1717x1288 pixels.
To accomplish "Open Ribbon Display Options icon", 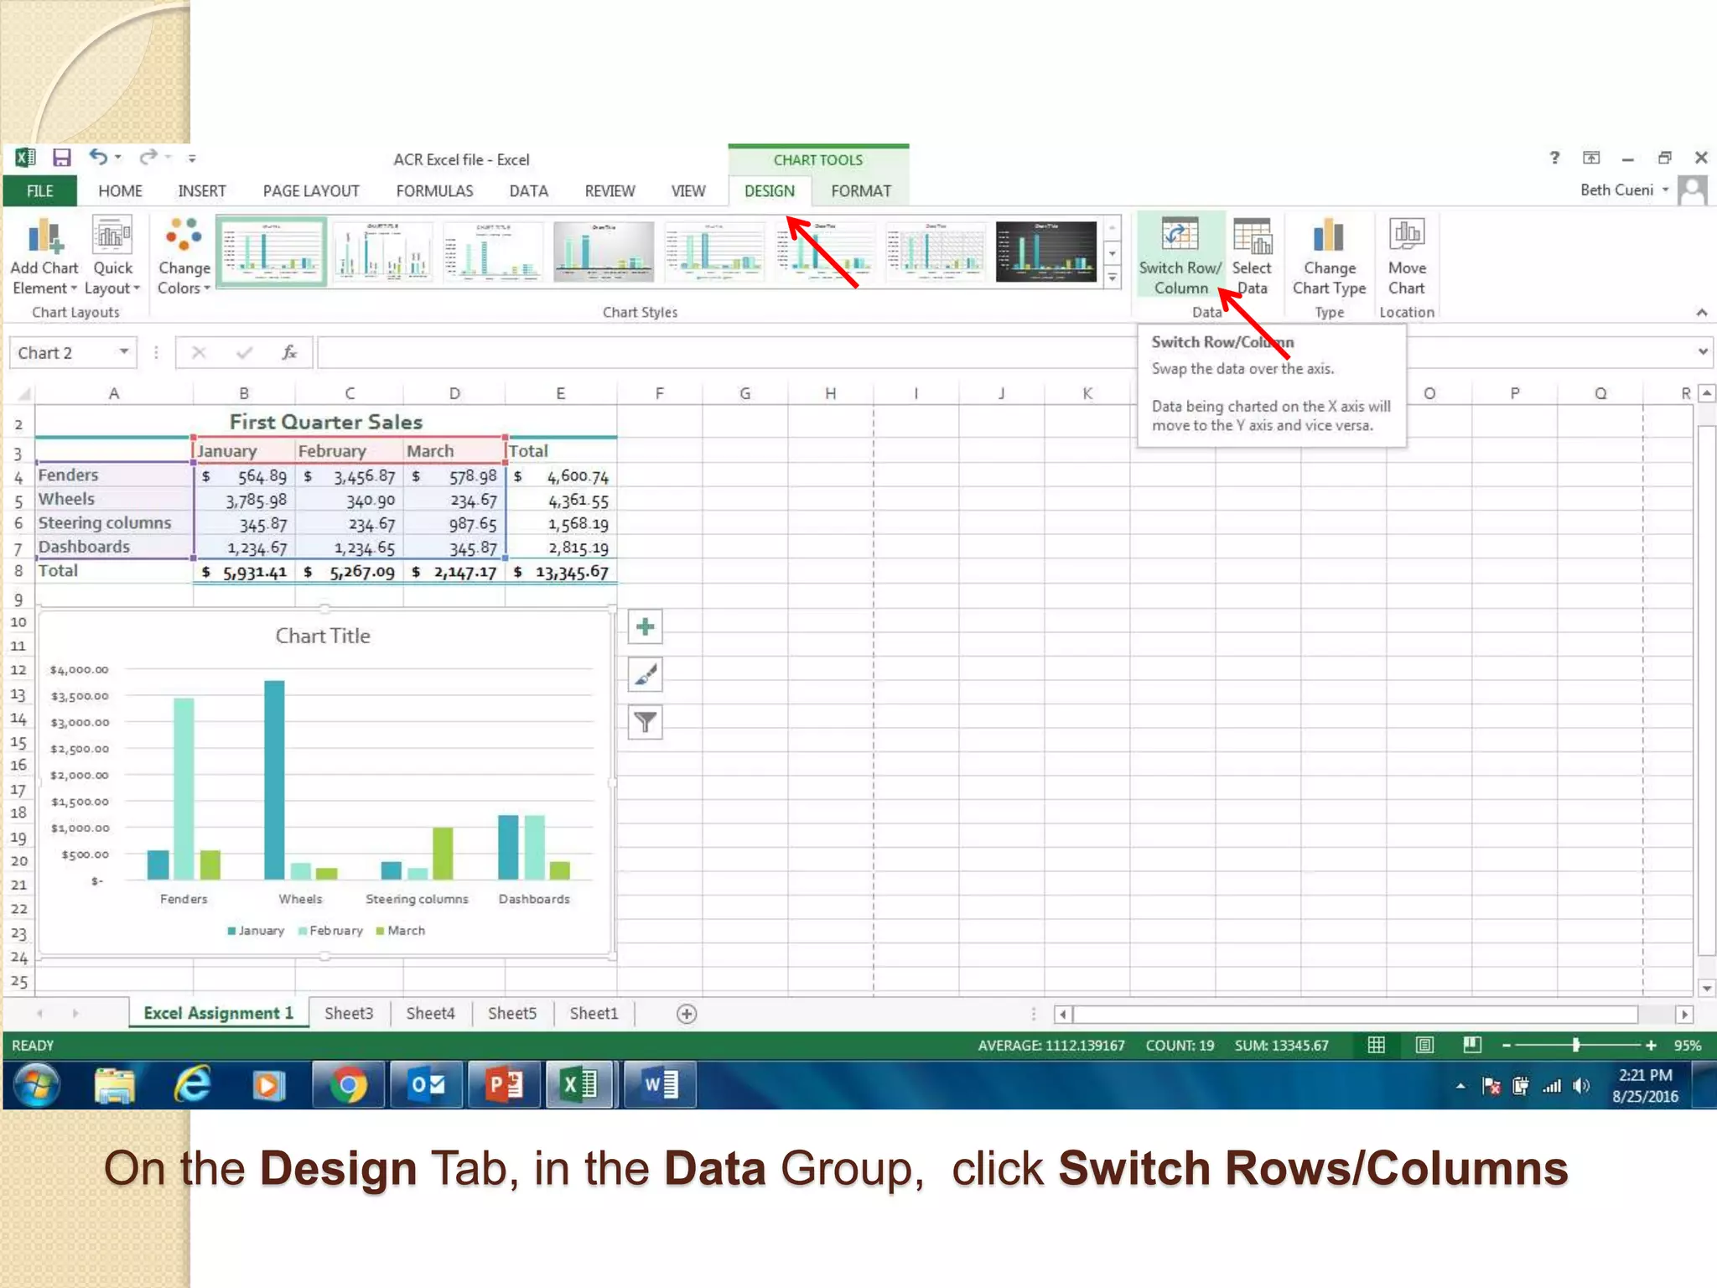I will tap(1591, 158).
